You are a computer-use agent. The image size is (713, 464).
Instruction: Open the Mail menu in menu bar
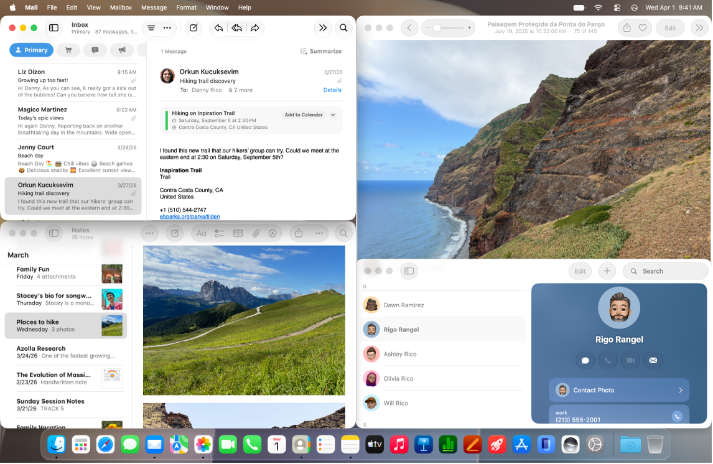pos(31,7)
